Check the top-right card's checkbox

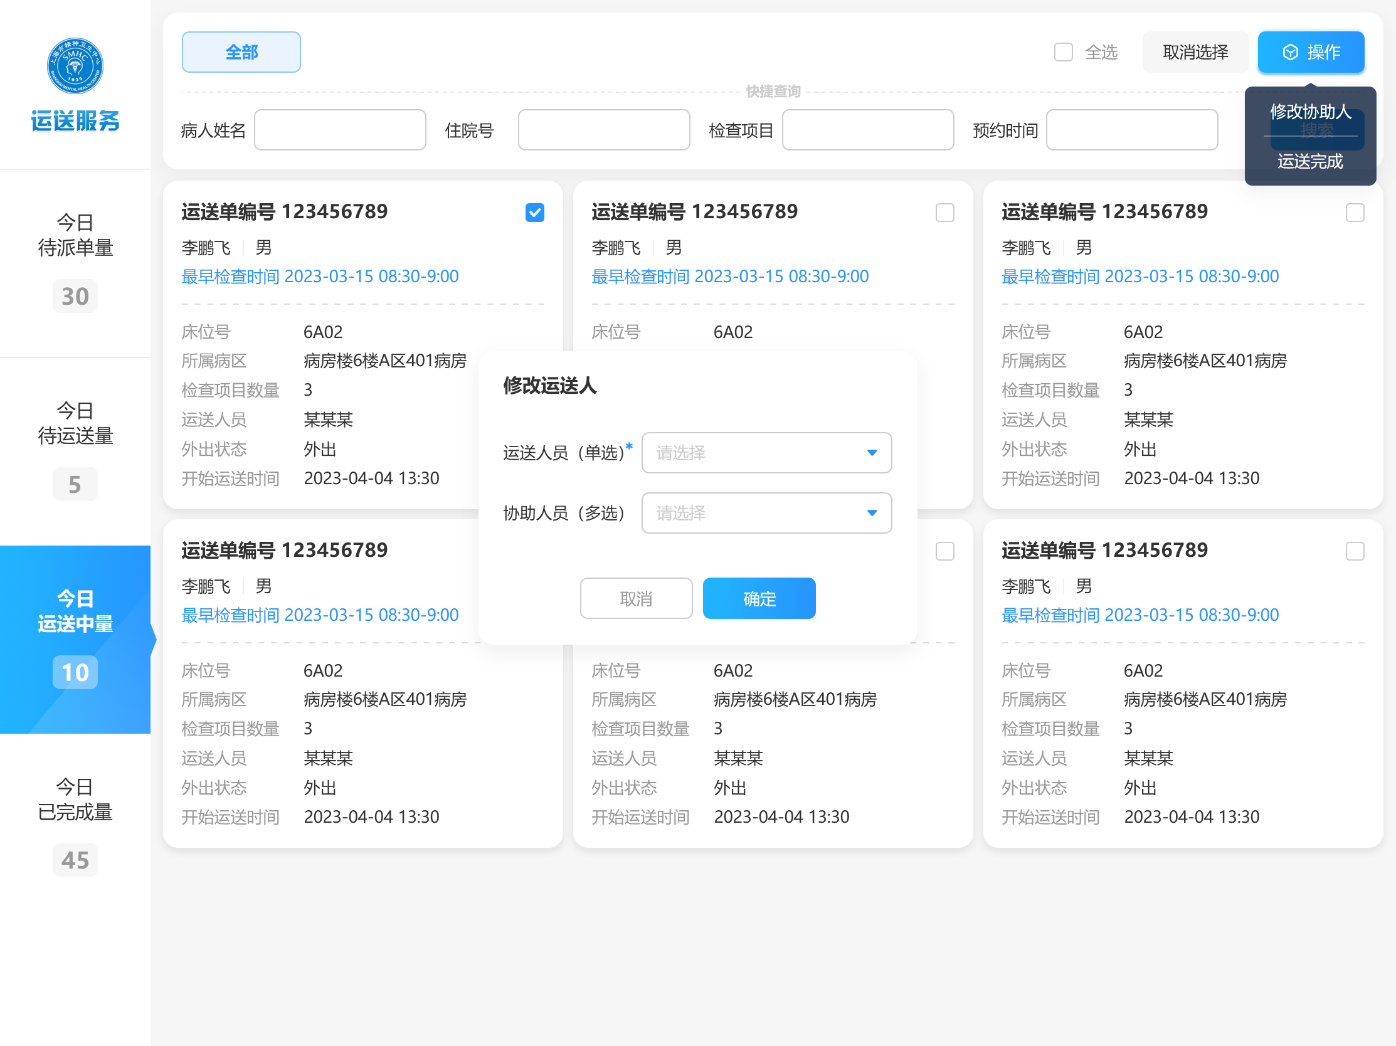pyautogui.click(x=1355, y=213)
